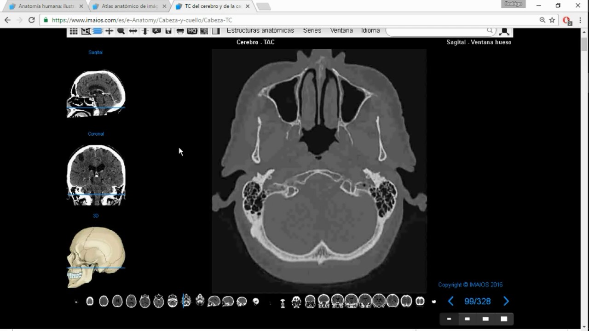589x331 pixels.
Task: Open the Idioma menu
Action: pyautogui.click(x=370, y=31)
